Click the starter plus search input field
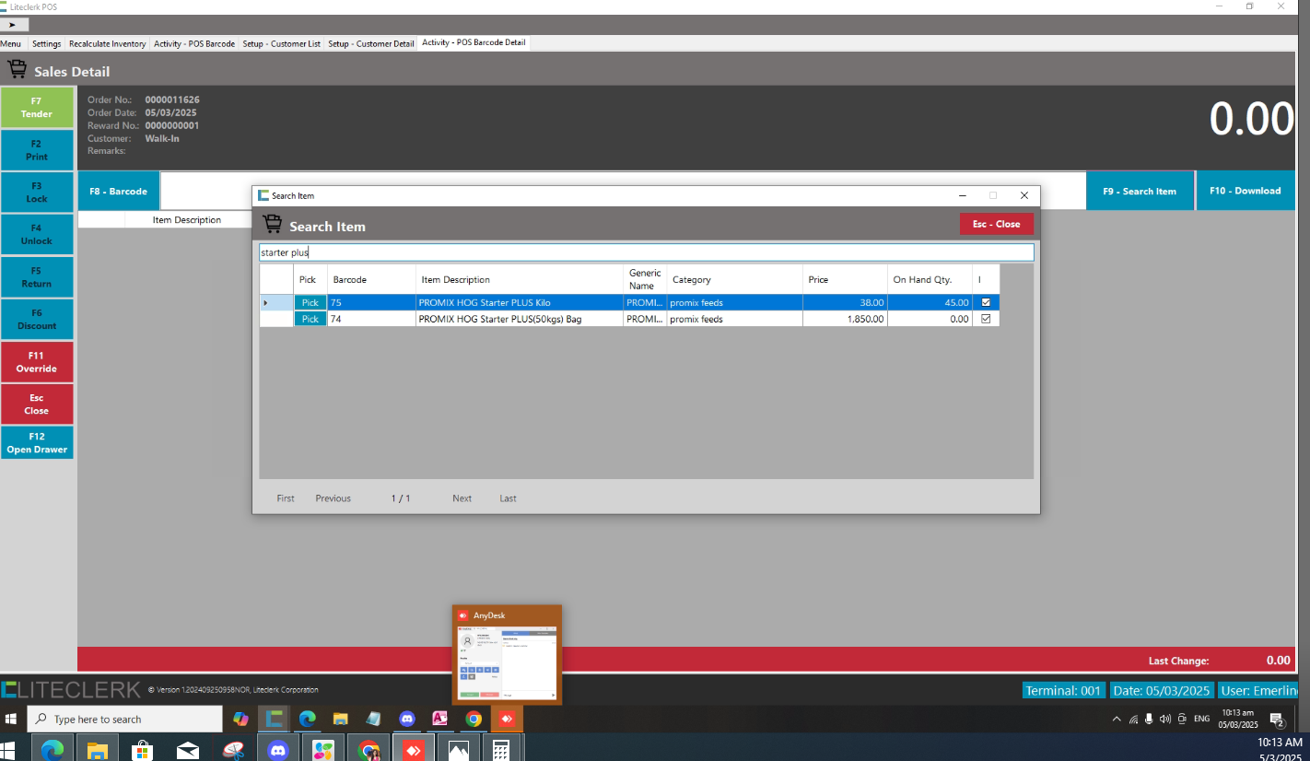 click(645, 252)
